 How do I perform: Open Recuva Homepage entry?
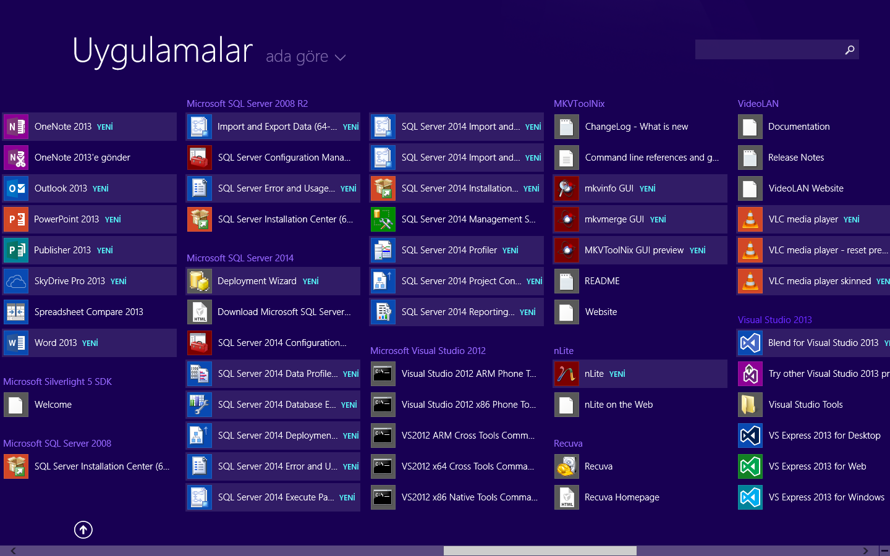(640, 497)
